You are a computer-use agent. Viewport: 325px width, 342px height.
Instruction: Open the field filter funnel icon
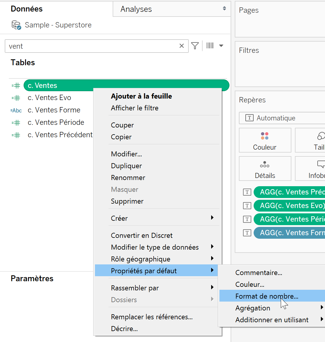coord(195,46)
